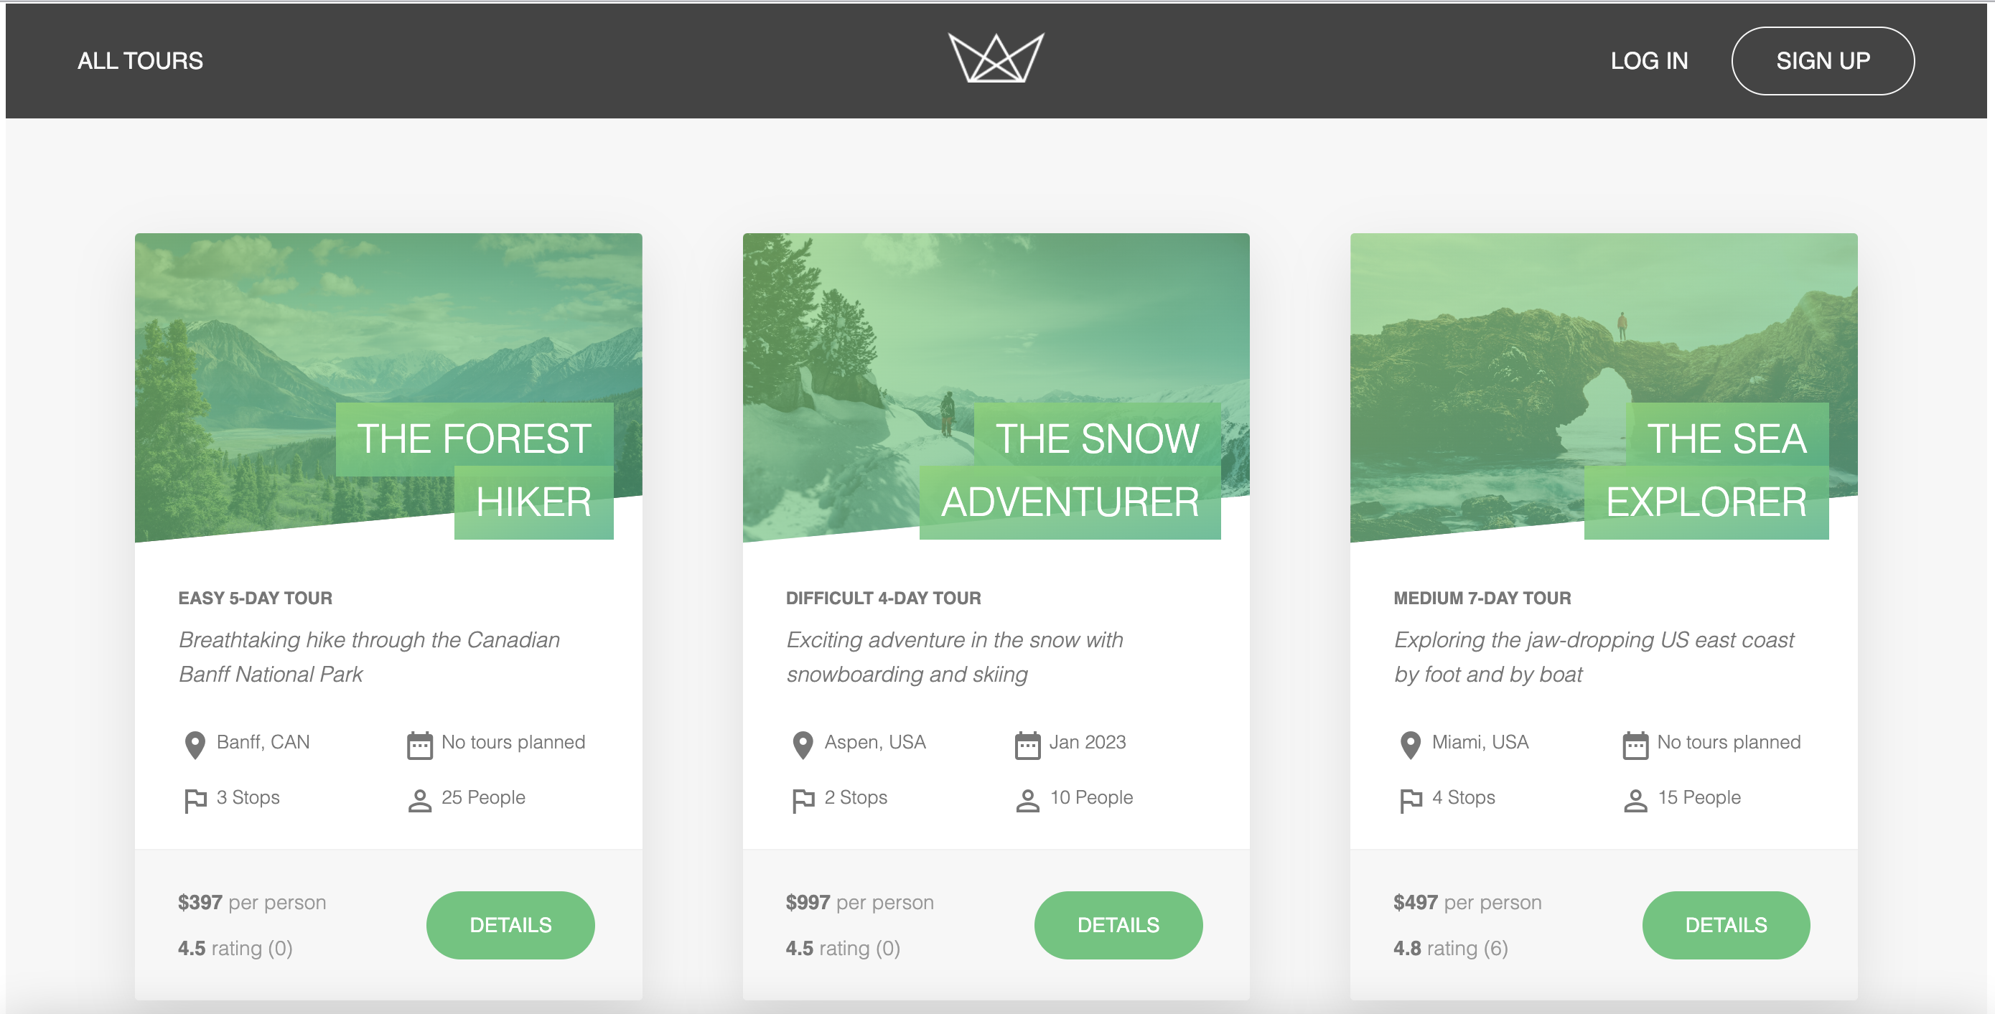Click The Sea Explorer title heading
1995x1014 pixels.
pos(1706,471)
